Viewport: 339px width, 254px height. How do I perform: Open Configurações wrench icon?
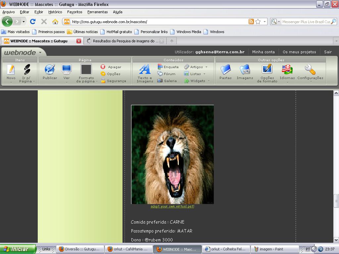point(310,69)
